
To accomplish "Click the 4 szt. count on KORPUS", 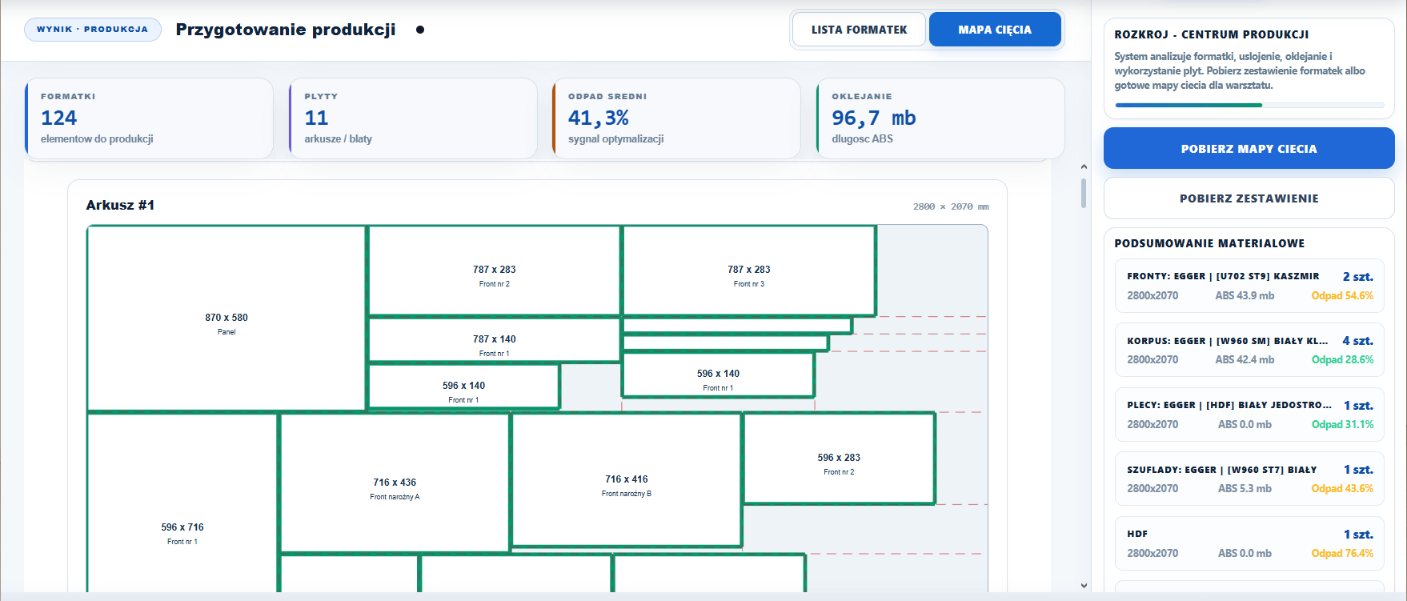I will coord(1357,340).
